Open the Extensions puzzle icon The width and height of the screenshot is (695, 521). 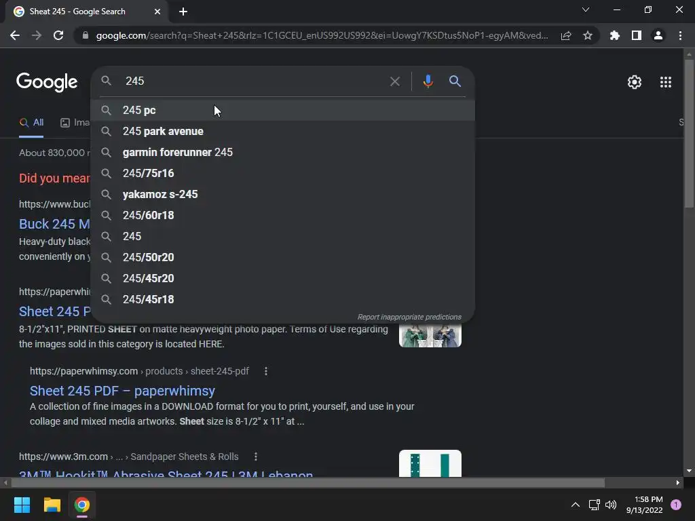(615, 35)
